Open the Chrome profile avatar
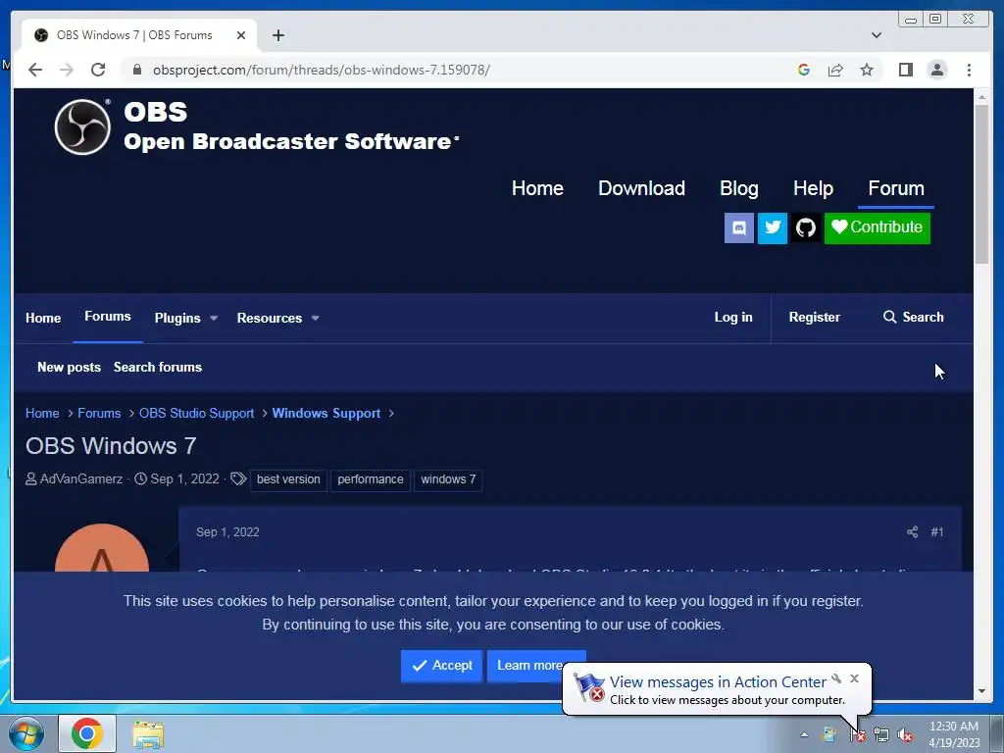This screenshot has width=1004, height=753. click(x=936, y=70)
